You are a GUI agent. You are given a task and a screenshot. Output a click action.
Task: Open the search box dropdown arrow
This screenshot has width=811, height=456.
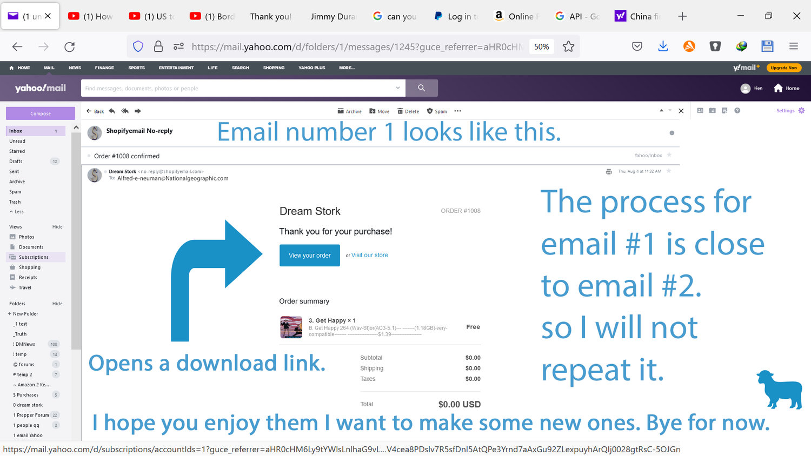tap(398, 88)
